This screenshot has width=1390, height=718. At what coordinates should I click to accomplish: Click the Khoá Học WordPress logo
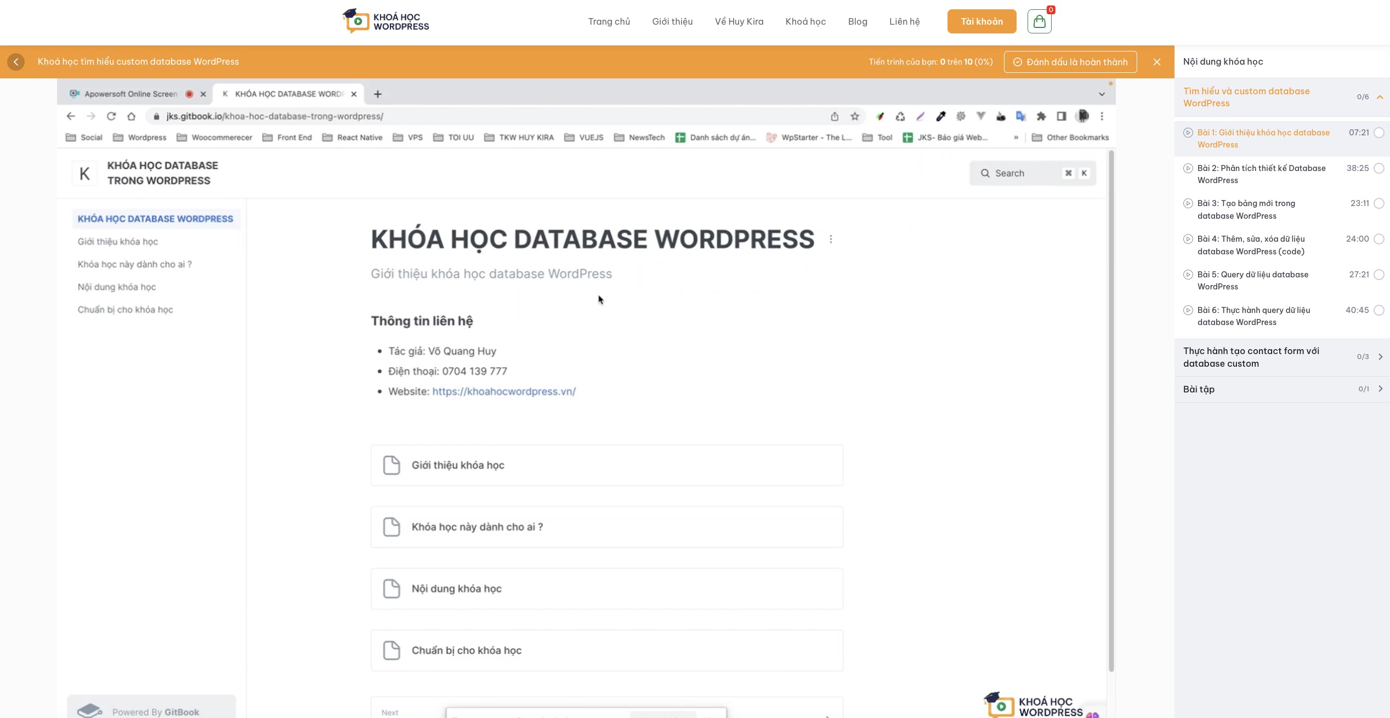click(x=386, y=21)
